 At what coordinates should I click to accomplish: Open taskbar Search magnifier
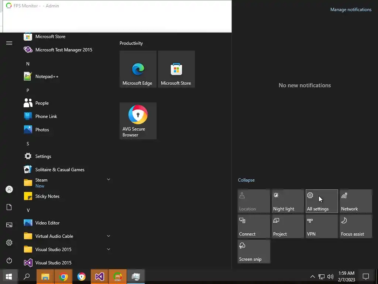tap(27, 277)
